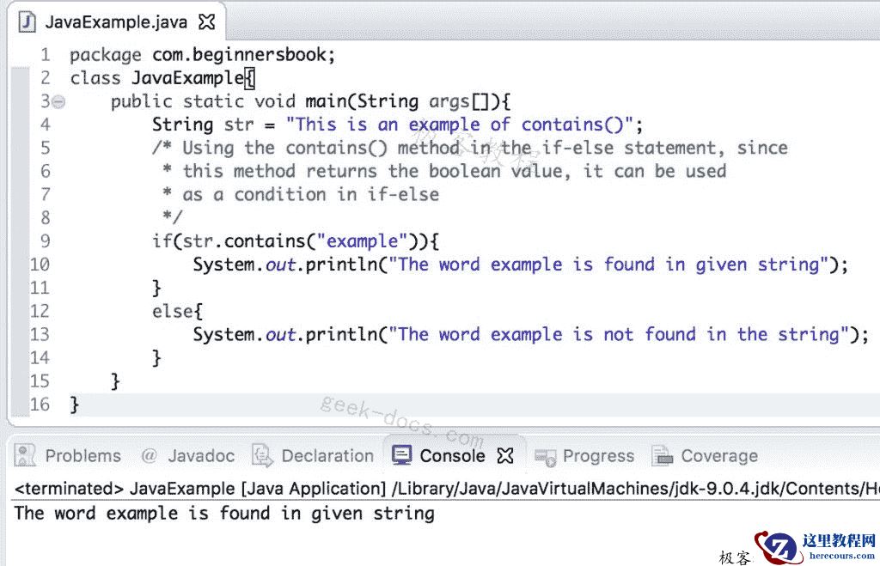Click the Javadoc @ icon

[x=149, y=456]
